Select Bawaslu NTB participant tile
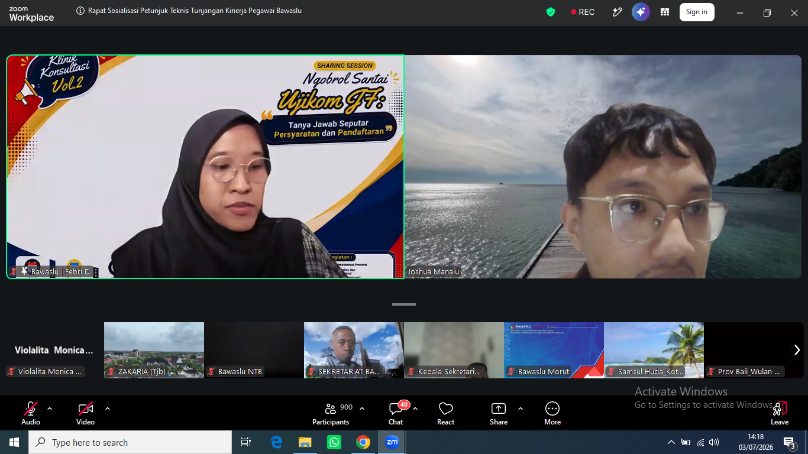808x454 pixels. coord(254,350)
